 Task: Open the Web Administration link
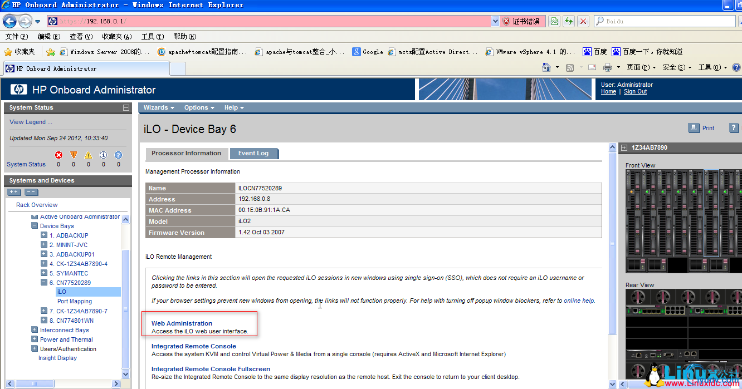pyautogui.click(x=182, y=323)
